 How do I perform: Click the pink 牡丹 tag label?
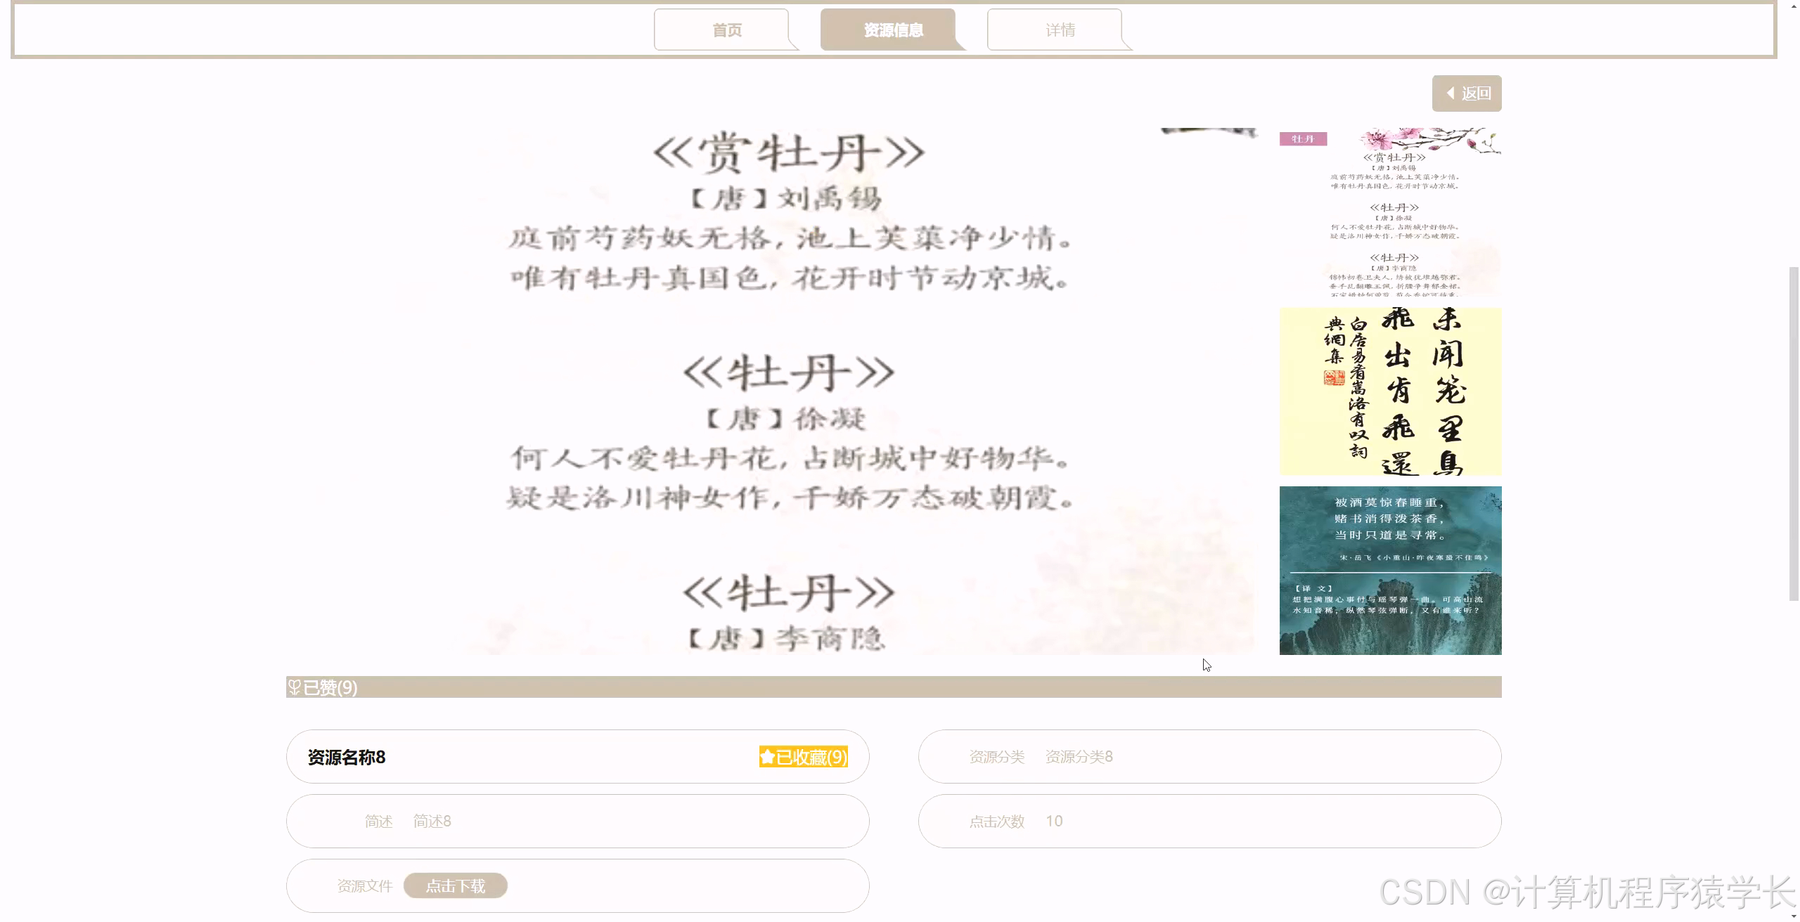pyautogui.click(x=1302, y=139)
